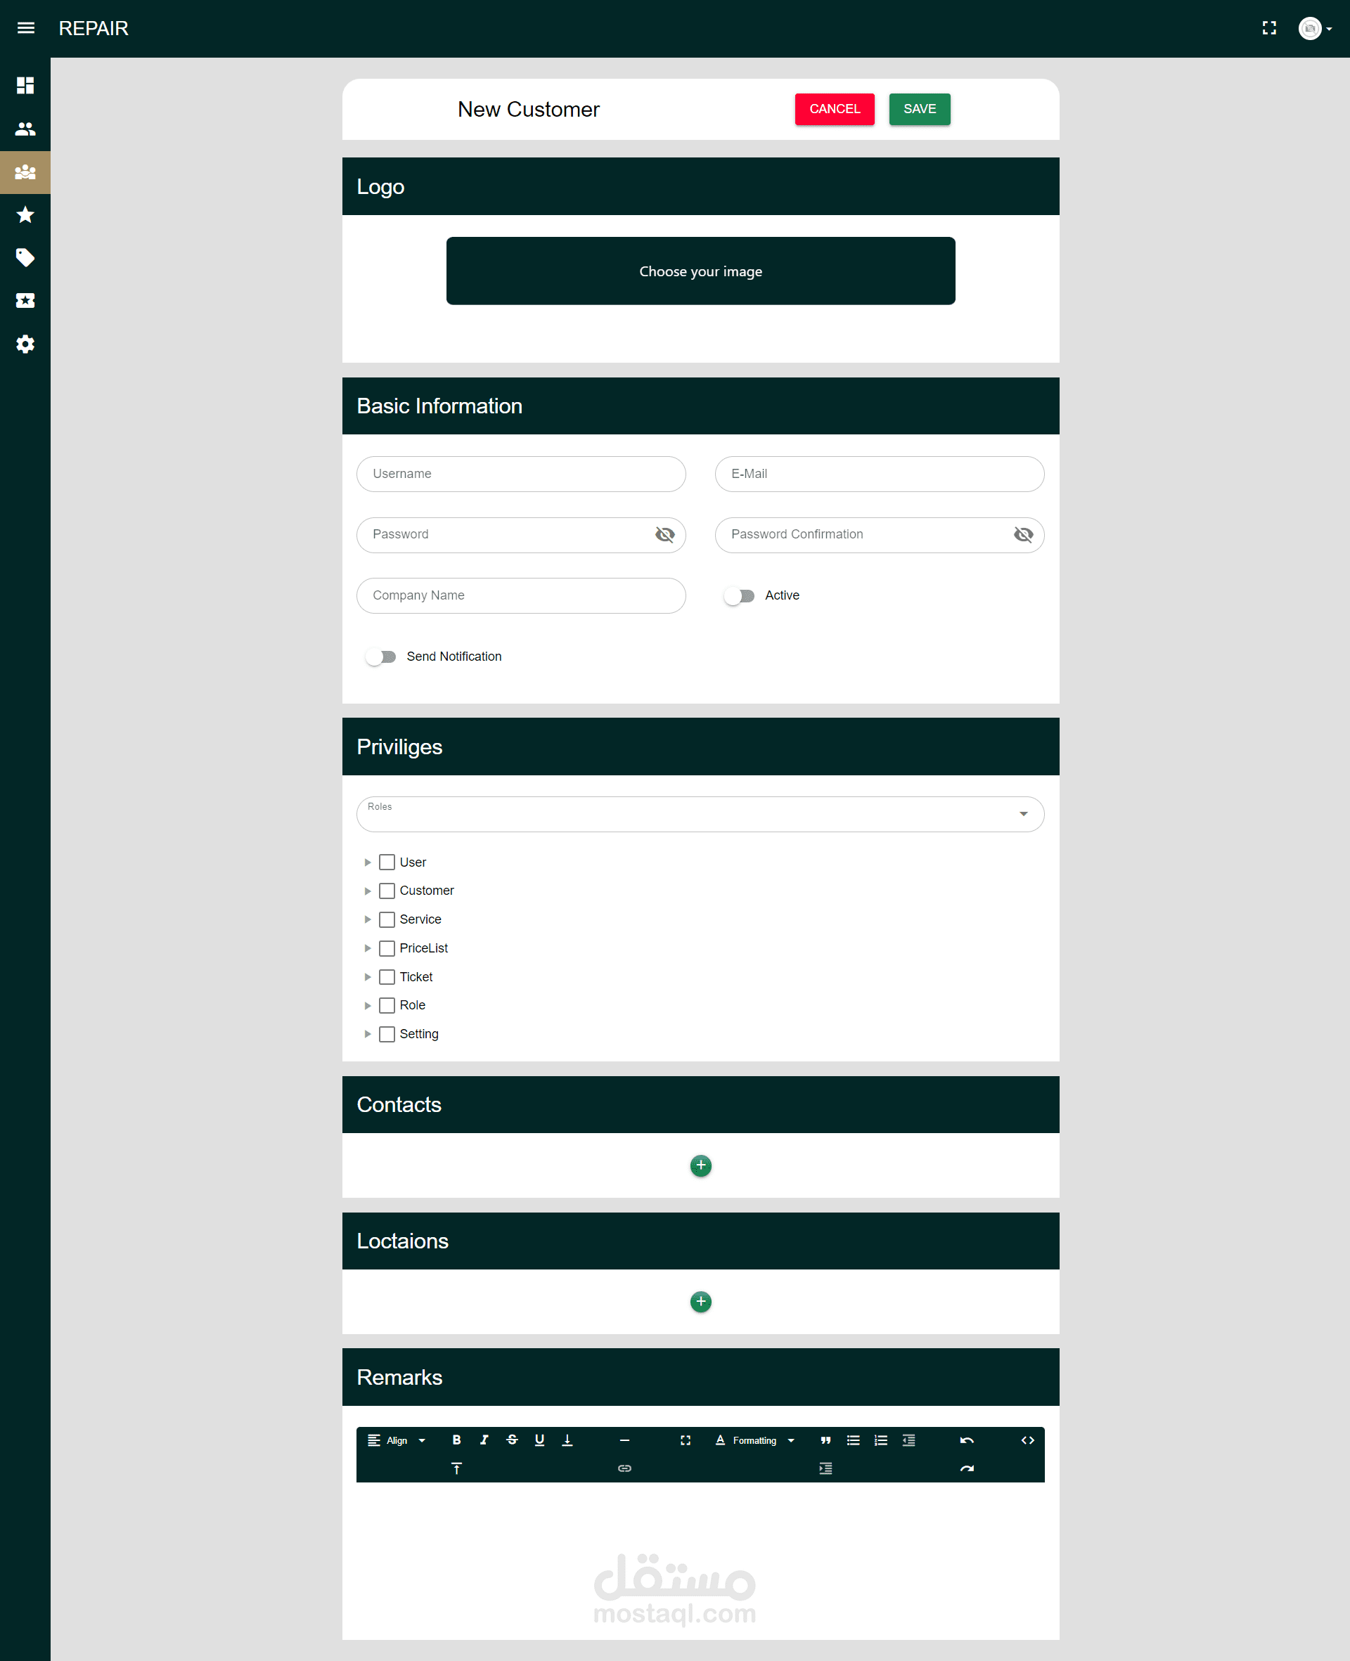This screenshot has width=1350, height=1661.
Task: Open the Customers group page in the sidebar
Action: point(25,172)
